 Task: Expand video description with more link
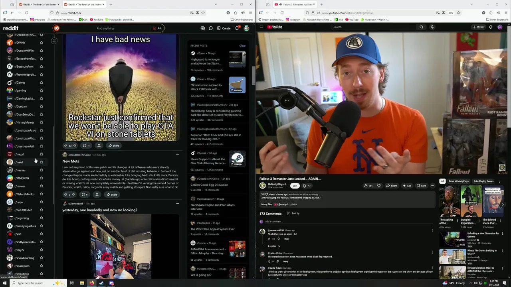293,204
